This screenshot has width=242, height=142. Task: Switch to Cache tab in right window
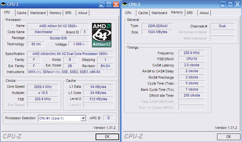pos(143,13)
